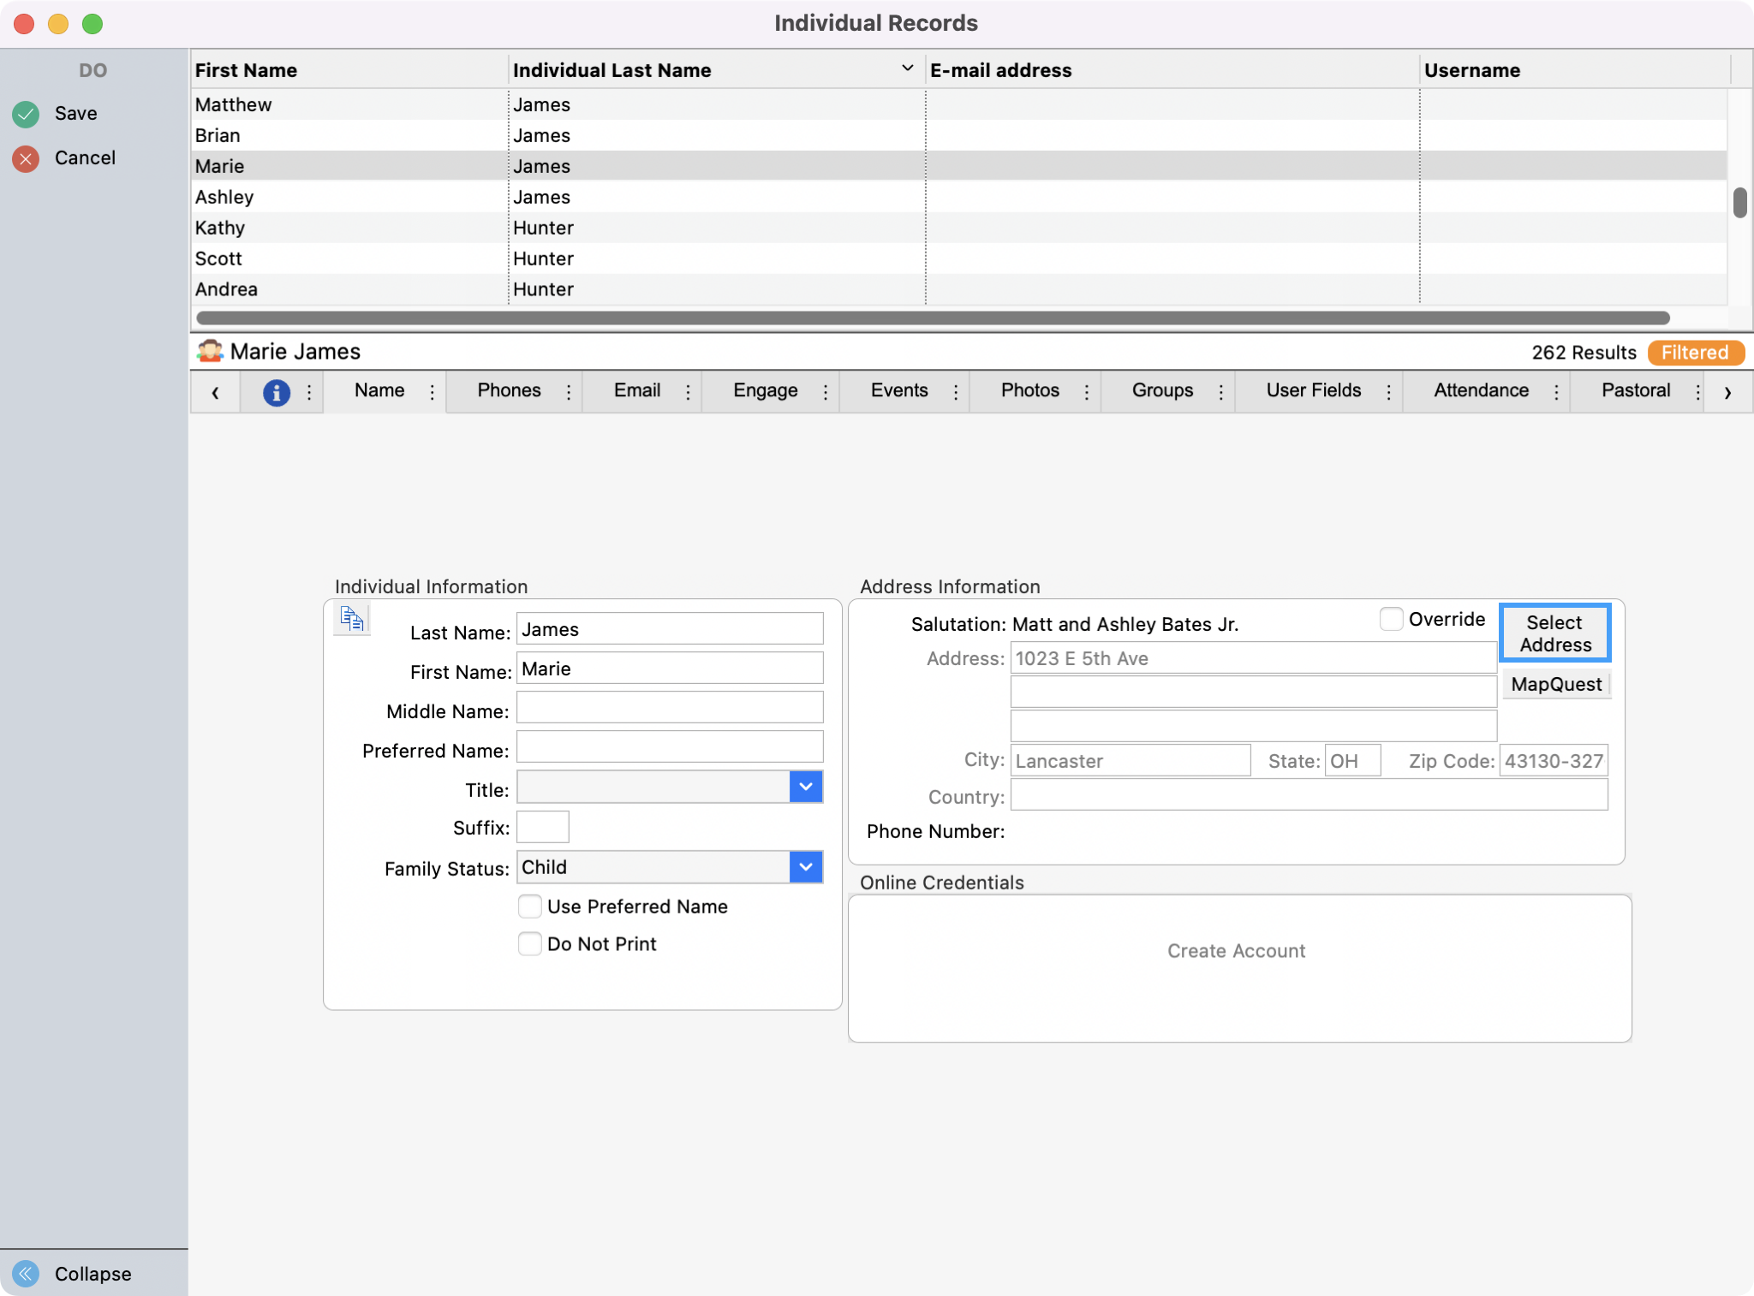This screenshot has width=1754, height=1296.
Task: Check the Do Not Print option
Action: click(529, 943)
